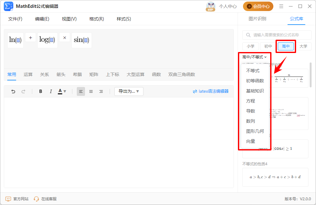
Task: Select the 大型运算 symbol tab
Action: 136,74
